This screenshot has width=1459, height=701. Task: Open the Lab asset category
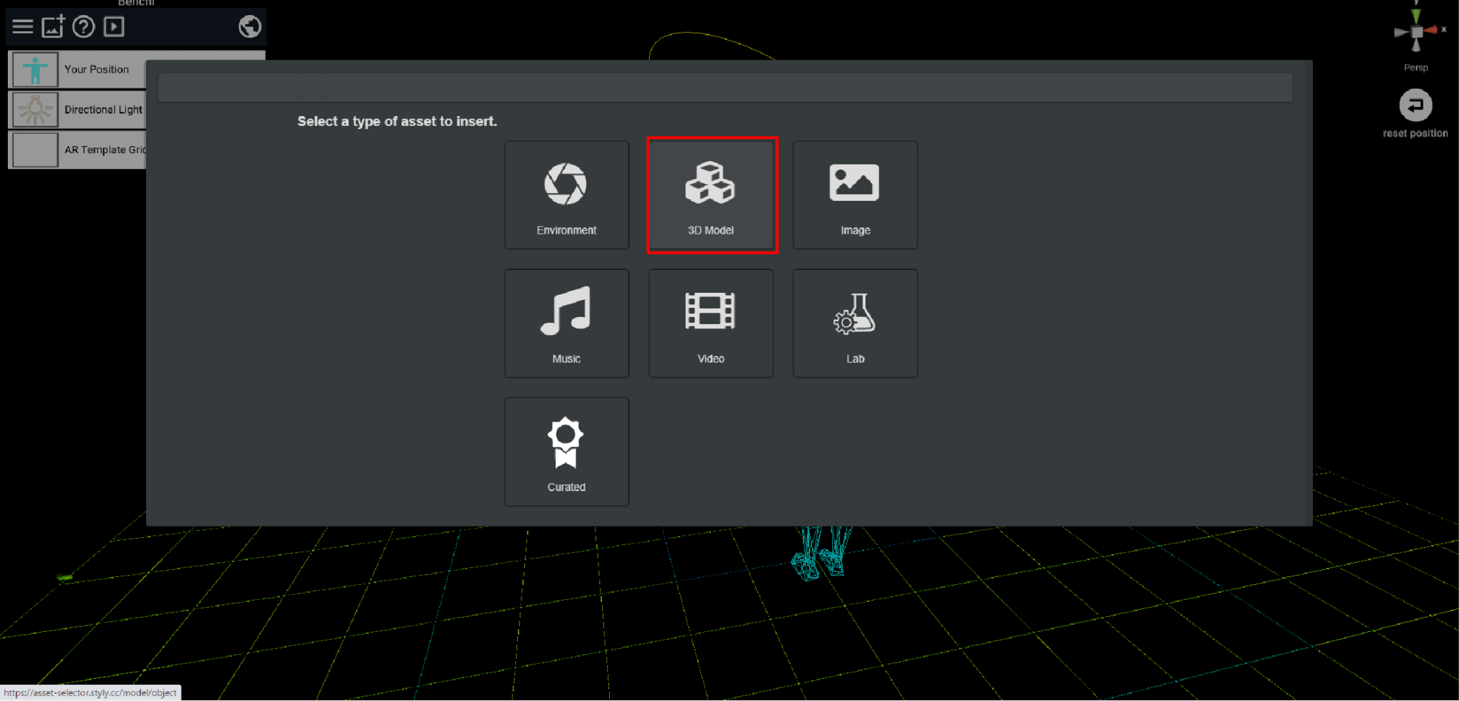(x=855, y=323)
